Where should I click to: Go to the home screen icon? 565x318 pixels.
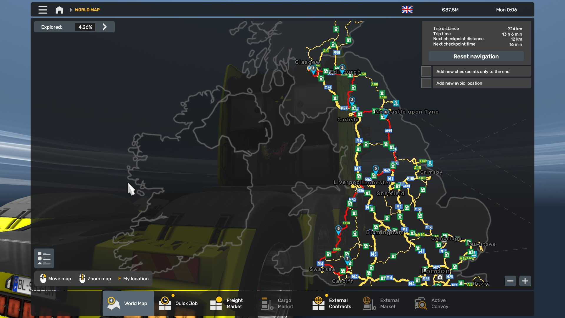coord(59,10)
